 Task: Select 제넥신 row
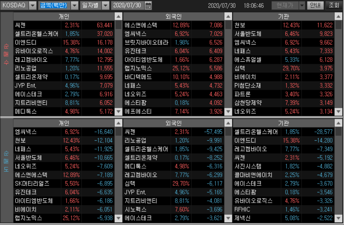click(284, 218)
